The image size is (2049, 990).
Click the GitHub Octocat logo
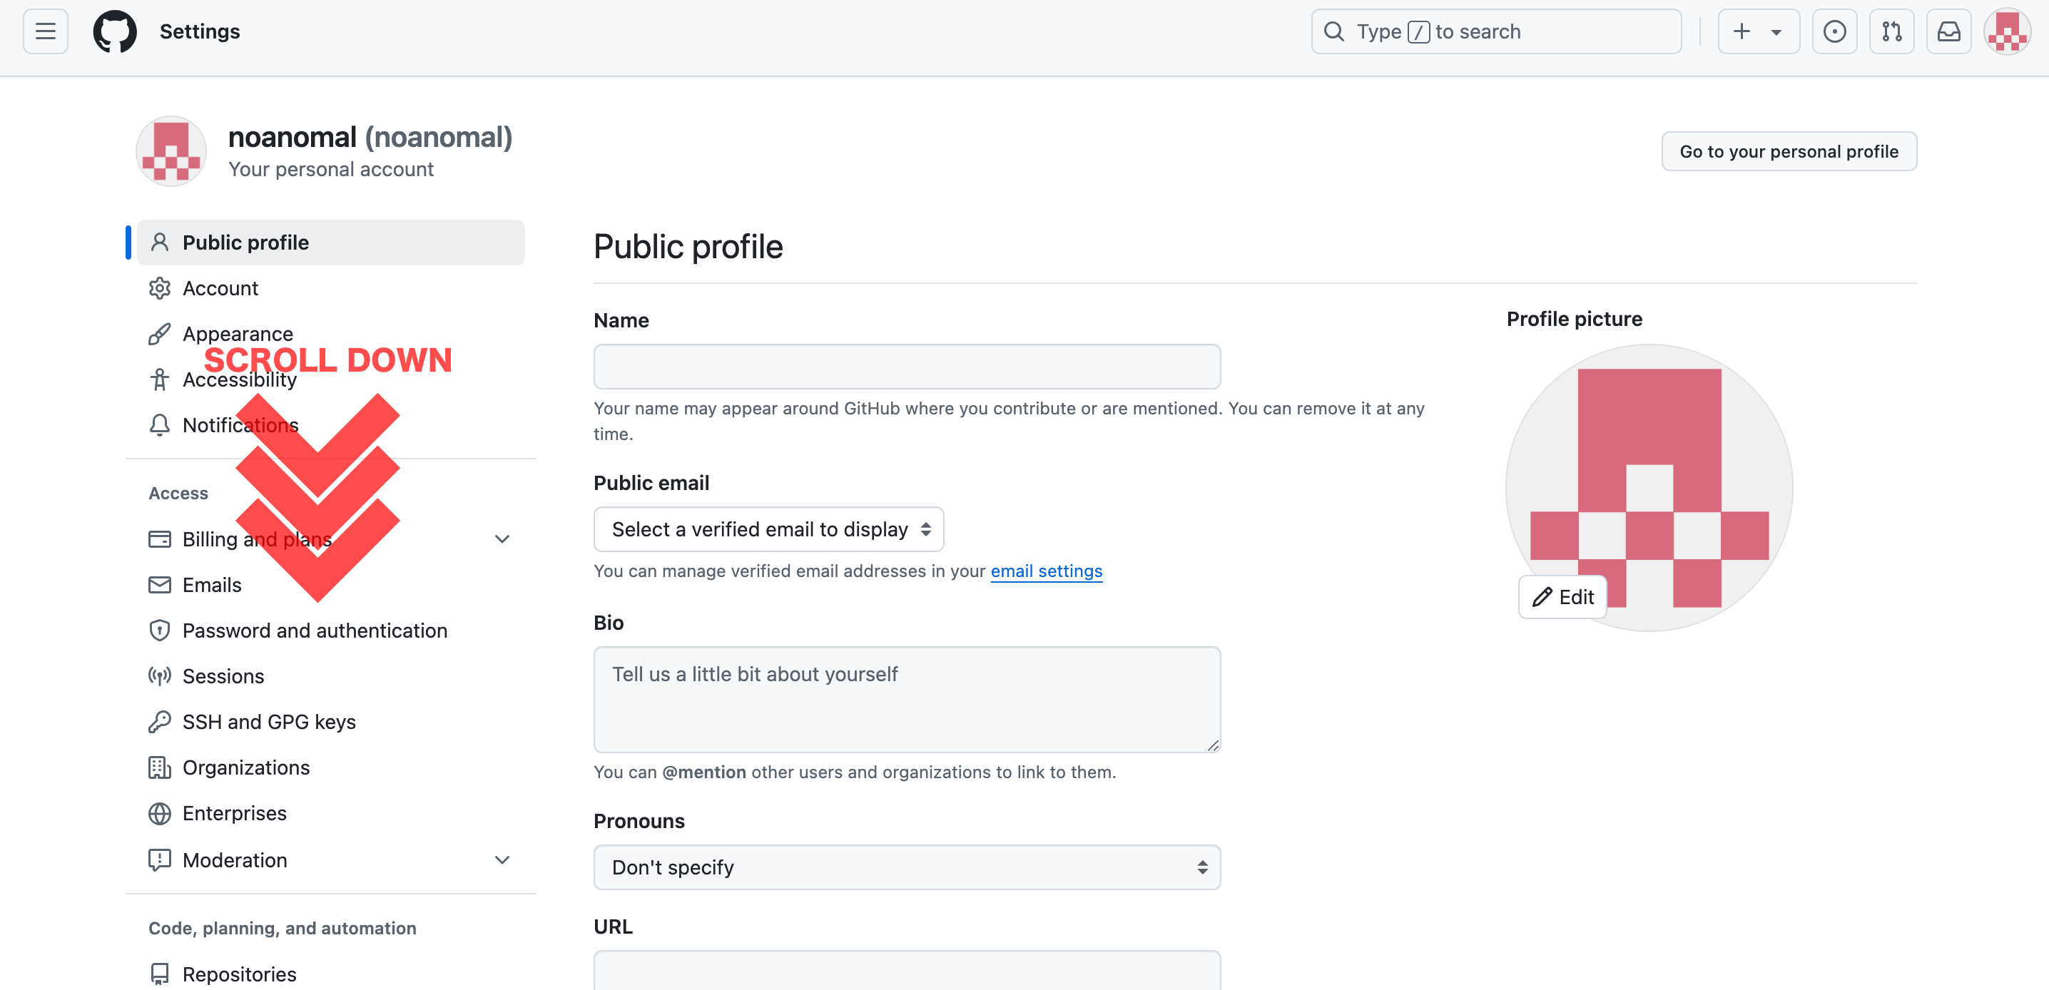point(115,32)
